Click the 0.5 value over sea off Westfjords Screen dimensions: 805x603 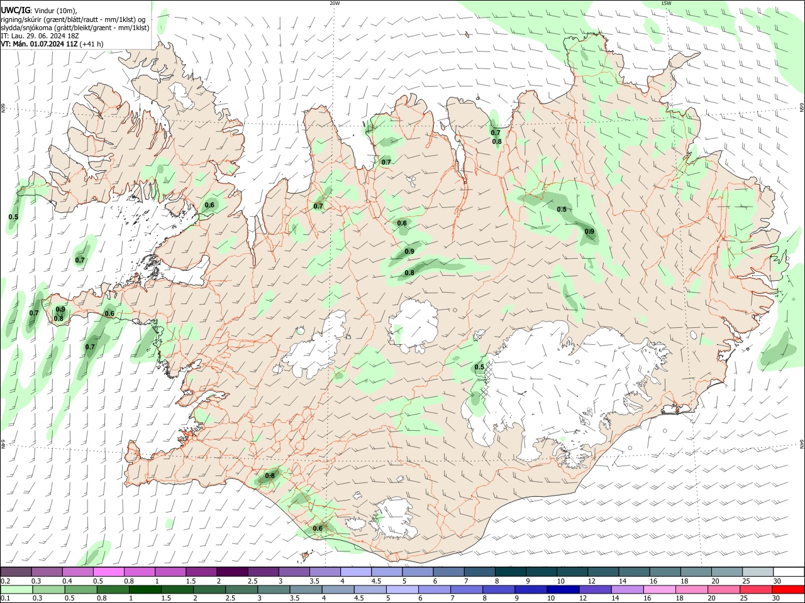coord(13,217)
